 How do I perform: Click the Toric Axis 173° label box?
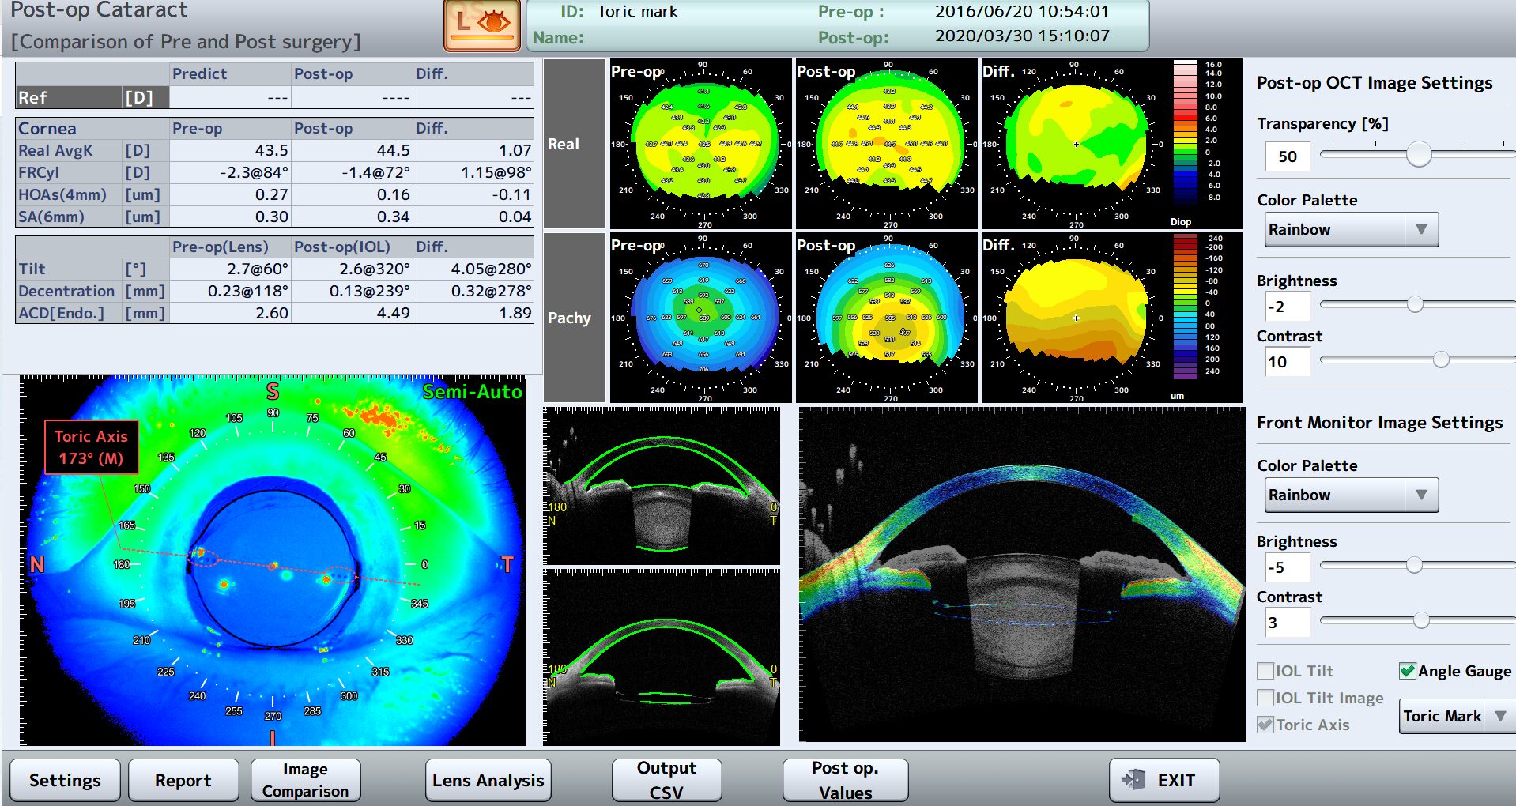point(91,447)
